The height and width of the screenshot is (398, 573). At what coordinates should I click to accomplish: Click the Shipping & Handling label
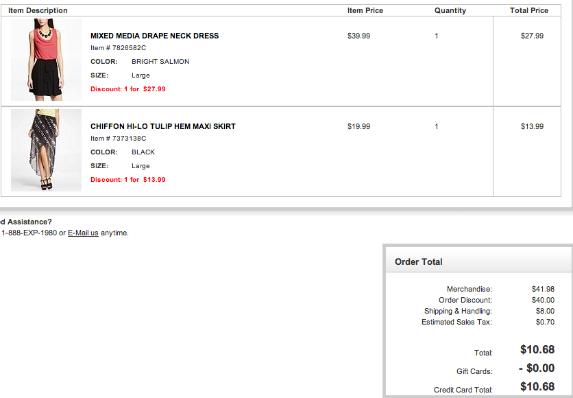click(458, 311)
